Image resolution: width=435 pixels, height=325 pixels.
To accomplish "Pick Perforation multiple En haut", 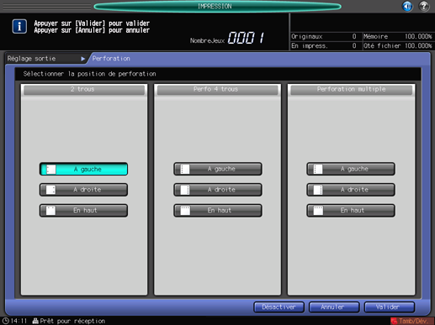I will 351,211.
